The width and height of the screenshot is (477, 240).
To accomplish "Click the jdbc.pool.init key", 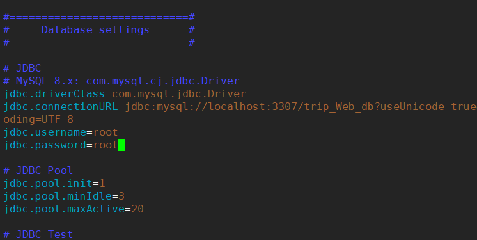I will pyautogui.click(x=48, y=183).
